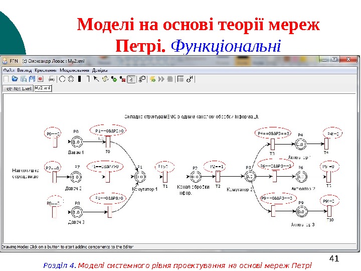This screenshot has width=361, height=271.
Task: Select transition T0
Action: (108, 142)
